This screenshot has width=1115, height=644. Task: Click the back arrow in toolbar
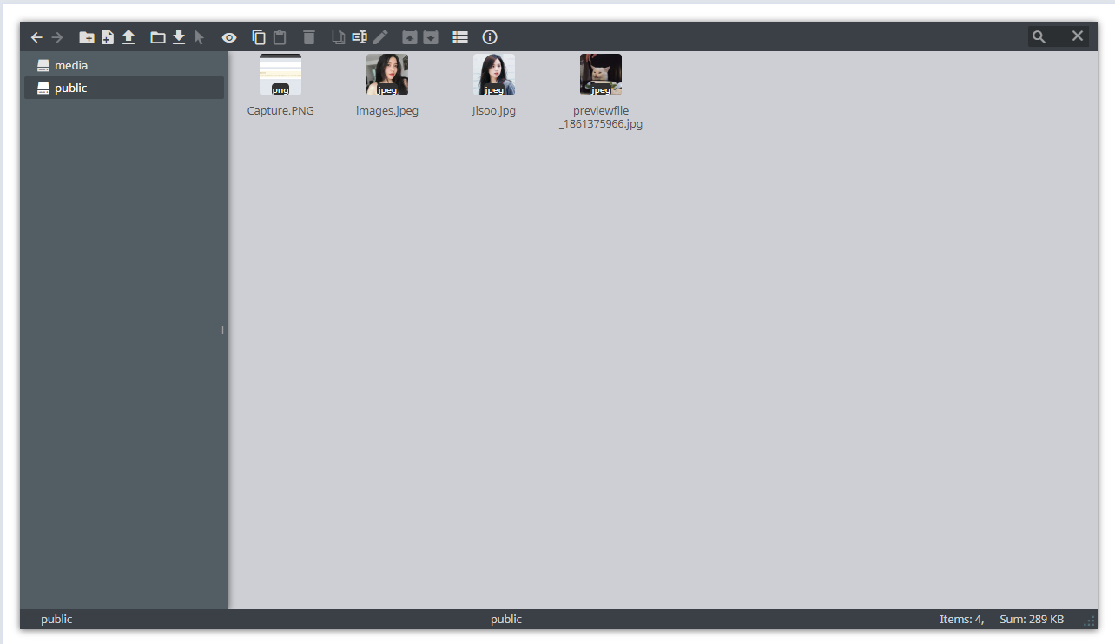(x=36, y=37)
